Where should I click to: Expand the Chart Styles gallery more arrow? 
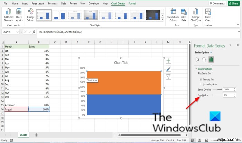coord(162,19)
